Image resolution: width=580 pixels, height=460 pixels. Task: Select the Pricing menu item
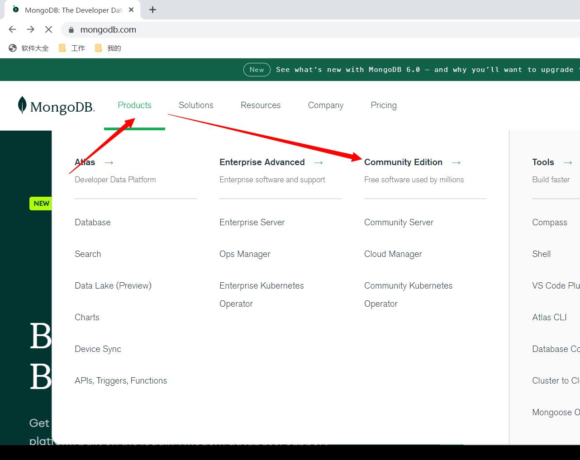click(384, 105)
